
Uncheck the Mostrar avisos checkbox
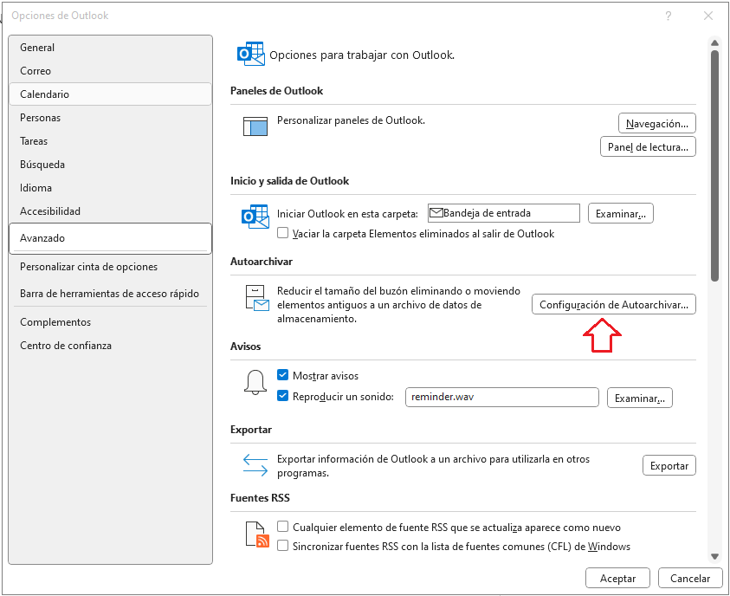click(283, 376)
